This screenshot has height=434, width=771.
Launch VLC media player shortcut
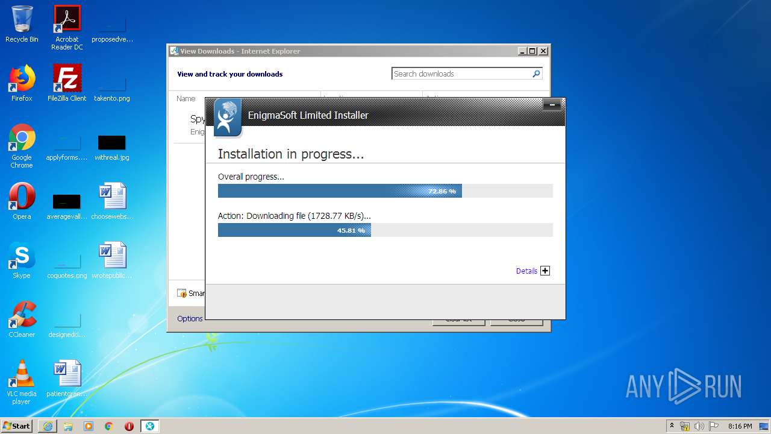click(22, 382)
